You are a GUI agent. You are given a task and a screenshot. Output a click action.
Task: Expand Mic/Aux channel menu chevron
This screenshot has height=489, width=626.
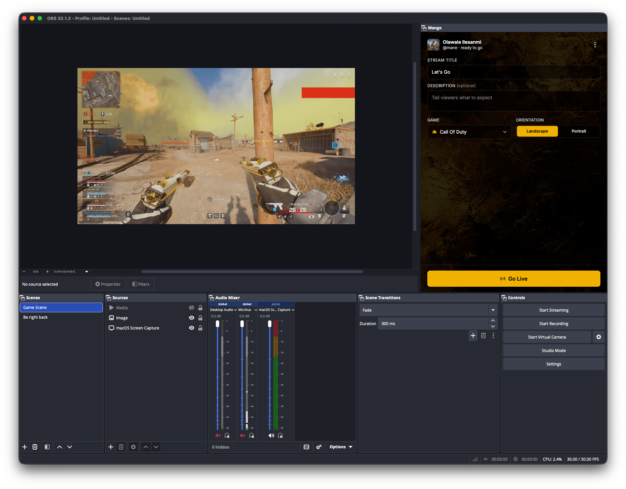tap(256, 310)
